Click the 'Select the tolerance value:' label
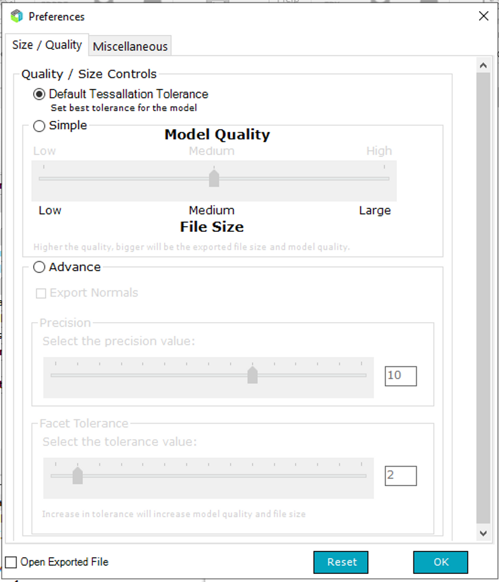The height and width of the screenshot is (582, 499). click(x=120, y=442)
